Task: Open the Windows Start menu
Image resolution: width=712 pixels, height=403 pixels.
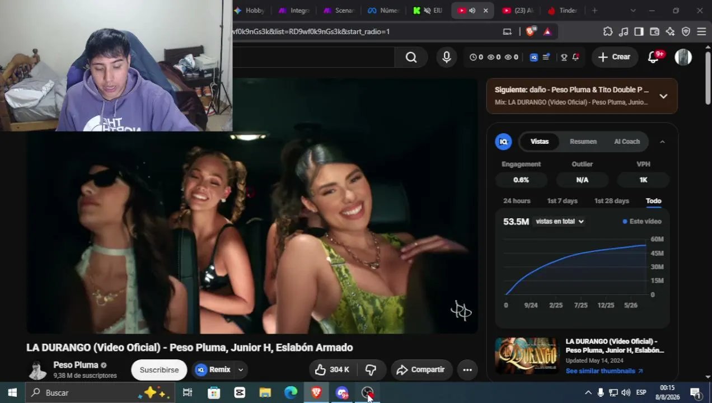Action: (x=12, y=392)
